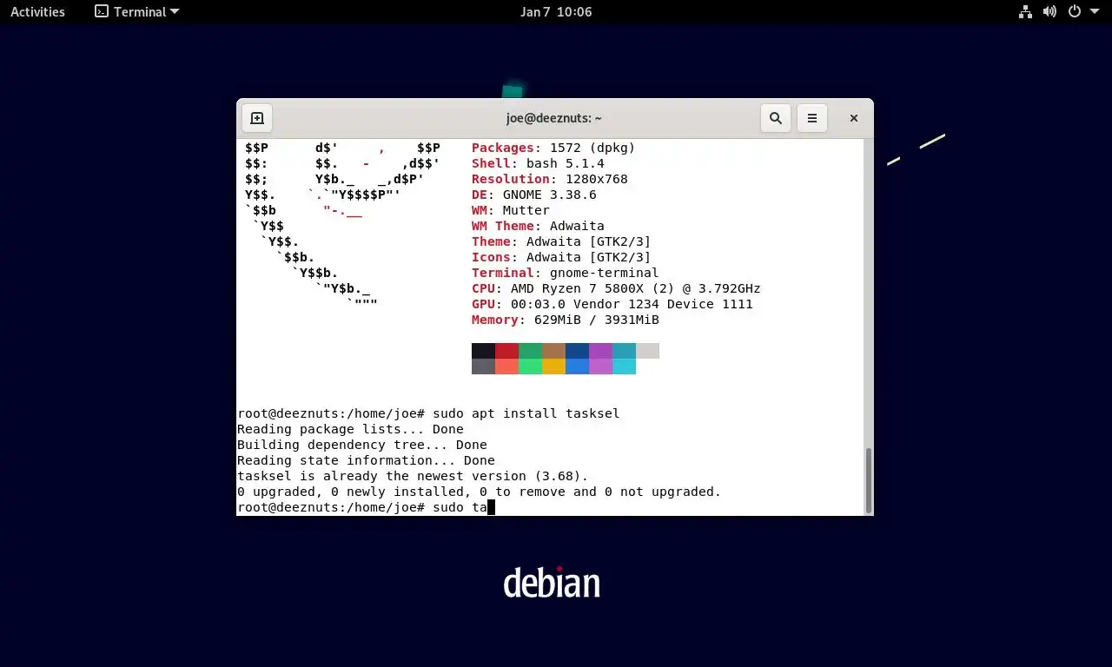Click the light gray color block
This screenshot has height=667, width=1112.
[x=647, y=351]
